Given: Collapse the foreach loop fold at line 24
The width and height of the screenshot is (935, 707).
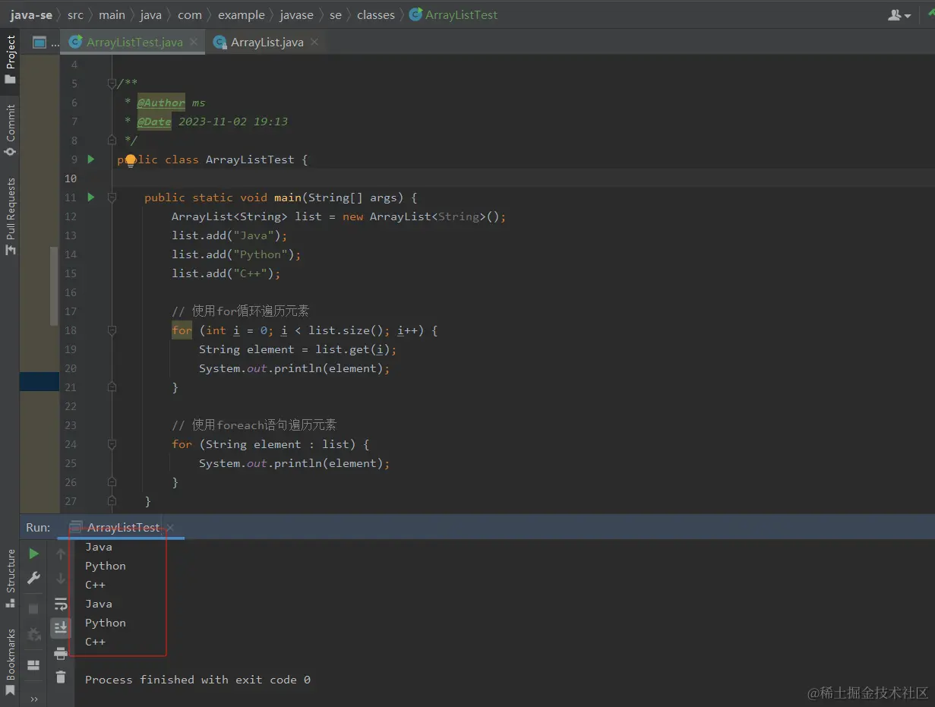Looking at the screenshot, I should 112,444.
